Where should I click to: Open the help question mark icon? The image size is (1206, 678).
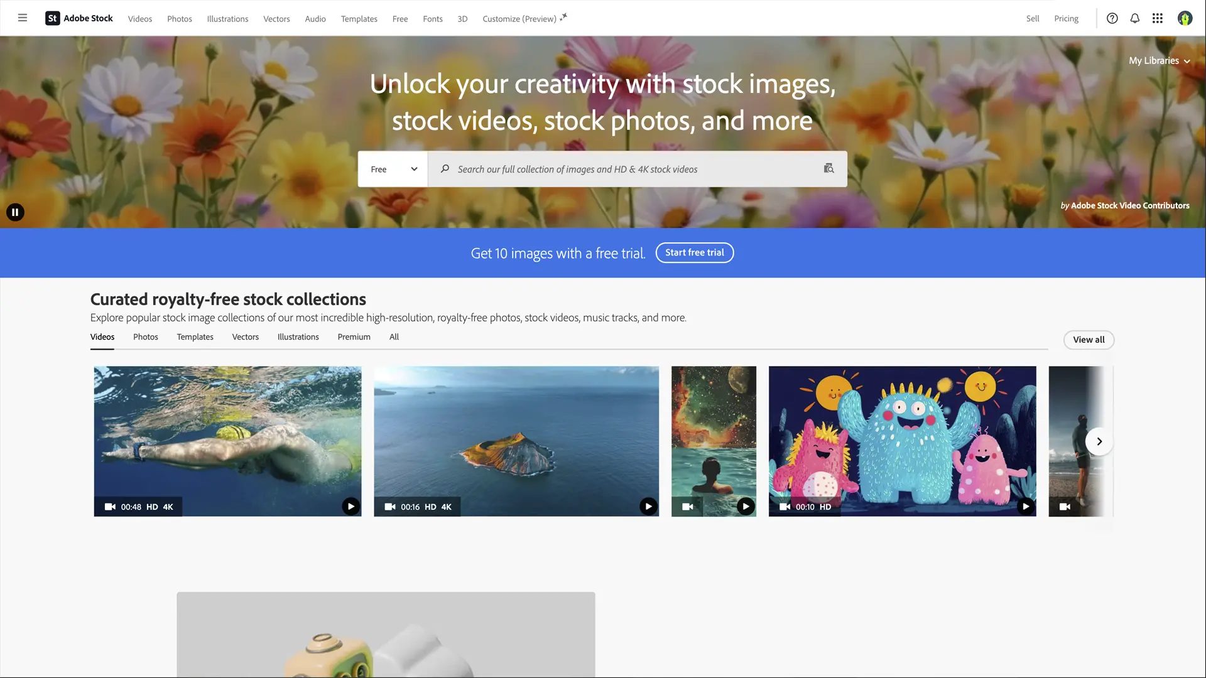pyautogui.click(x=1112, y=18)
